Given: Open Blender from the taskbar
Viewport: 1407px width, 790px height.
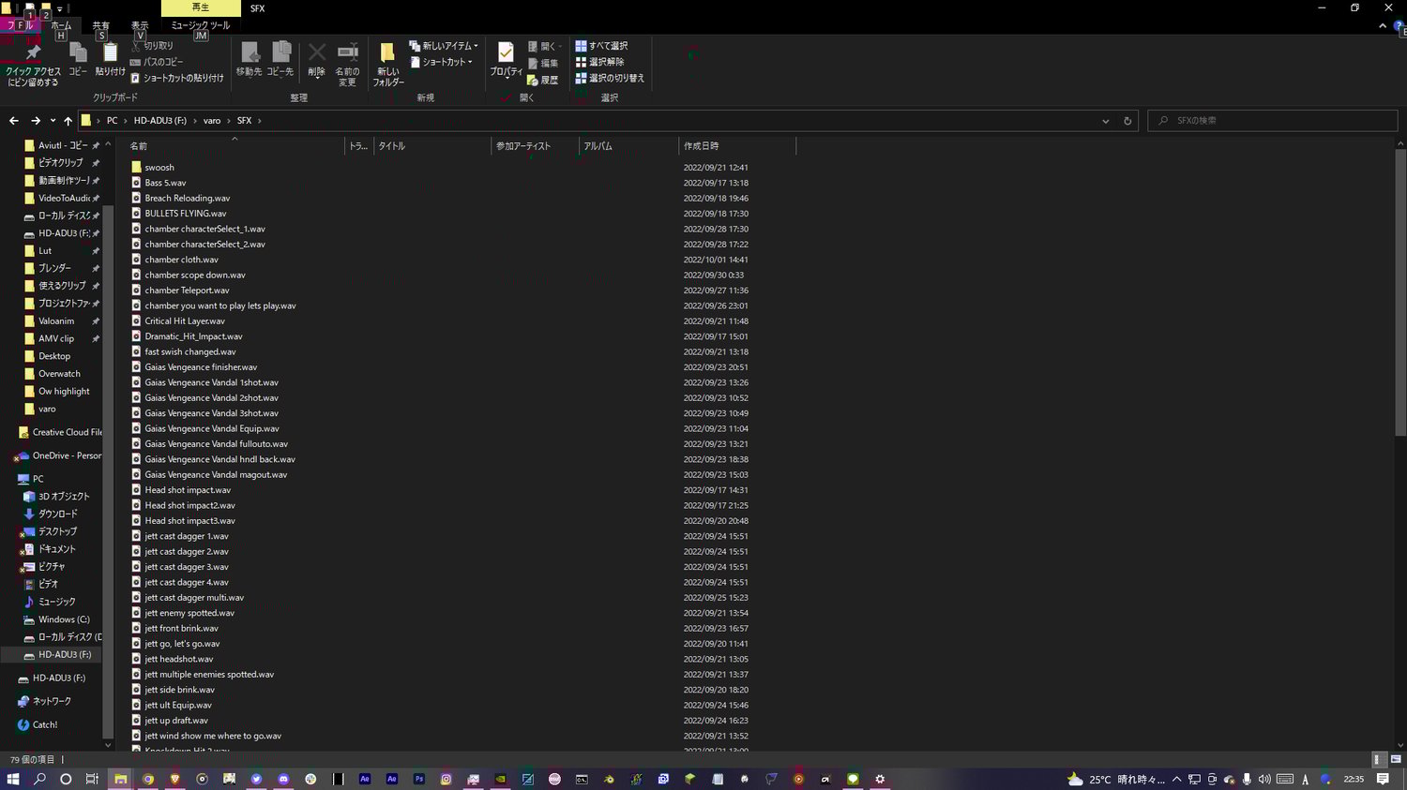Looking at the screenshot, I should pos(609,779).
